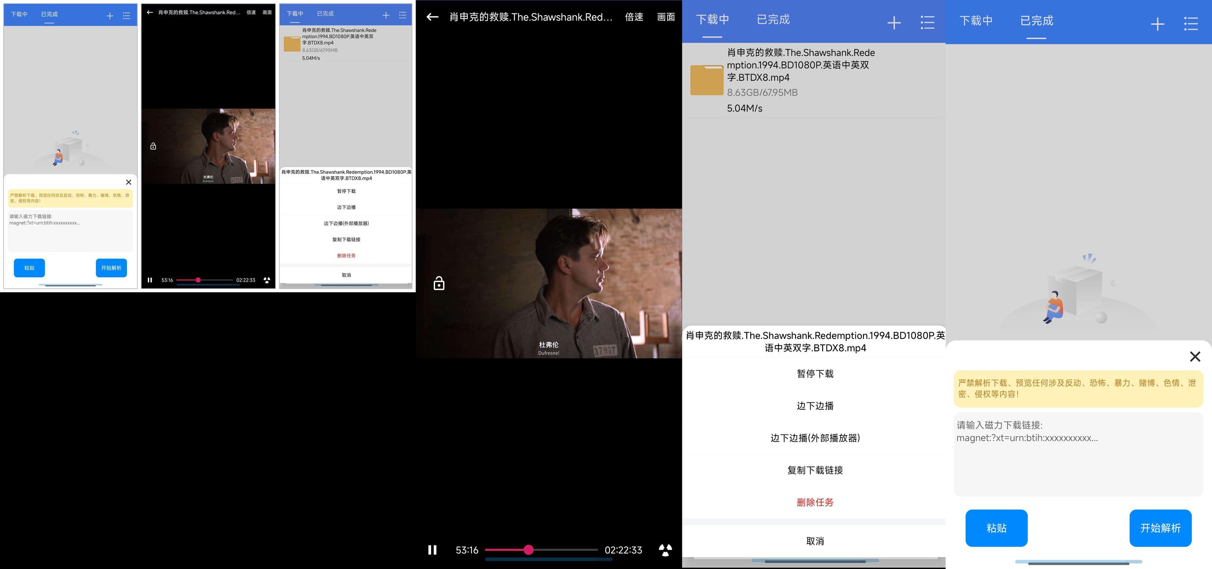Tap plus icon in small magnet dialog screen header

[110, 16]
